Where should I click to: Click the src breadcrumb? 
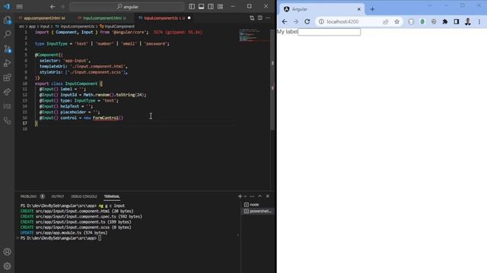pos(22,27)
